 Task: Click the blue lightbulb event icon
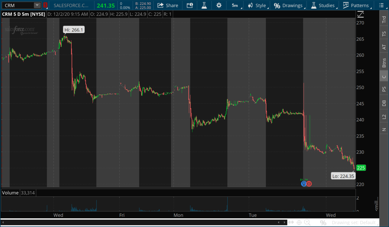tap(303, 184)
